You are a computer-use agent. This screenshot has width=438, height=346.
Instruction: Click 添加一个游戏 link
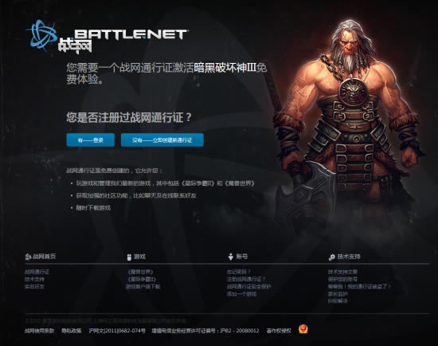tap(241, 294)
